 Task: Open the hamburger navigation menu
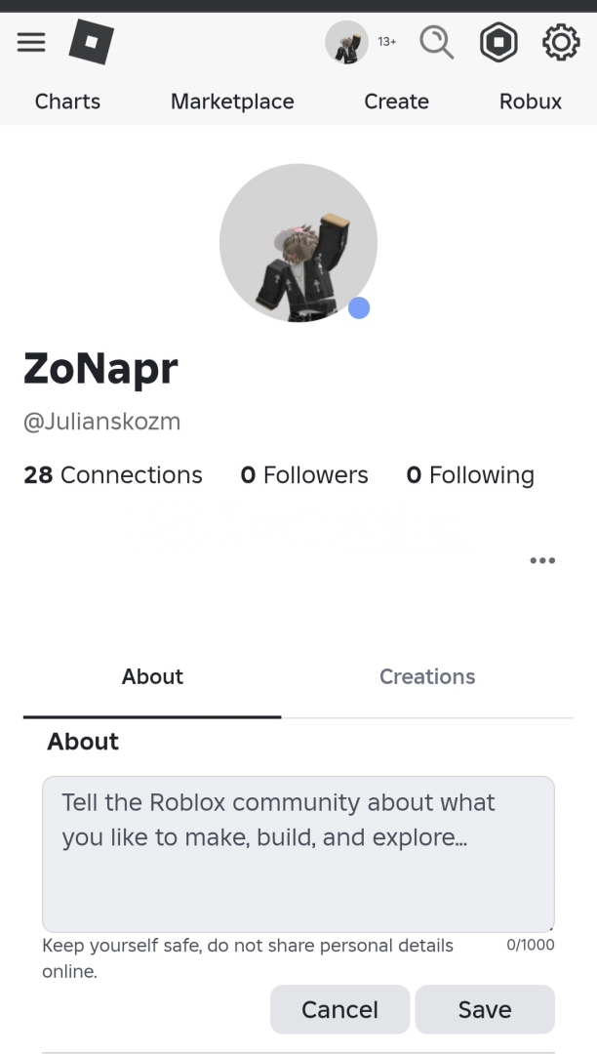coord(31,43)
